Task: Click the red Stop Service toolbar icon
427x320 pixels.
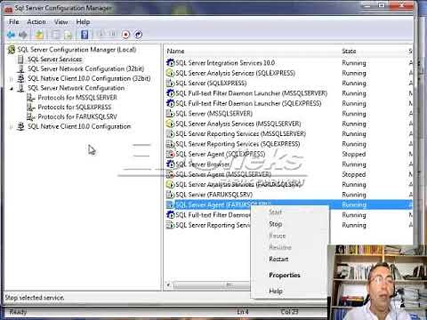Action: tap(125, 35)
